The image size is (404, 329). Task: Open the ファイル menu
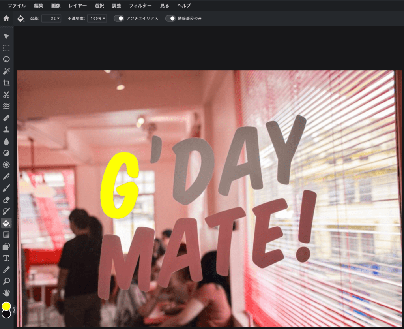coord(17,6)
